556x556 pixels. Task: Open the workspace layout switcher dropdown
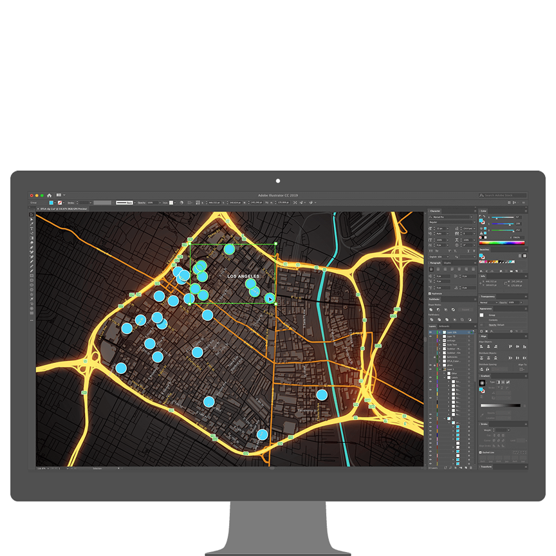(60, 195)
